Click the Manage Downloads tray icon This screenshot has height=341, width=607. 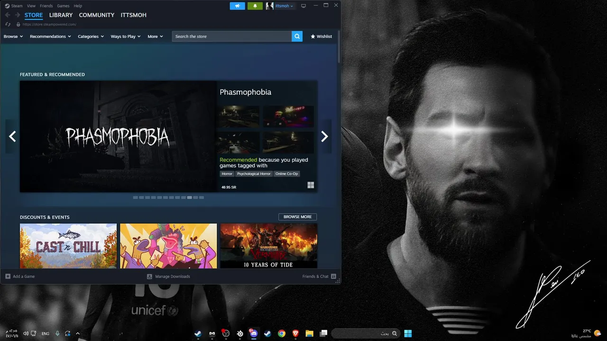point(149,277)
